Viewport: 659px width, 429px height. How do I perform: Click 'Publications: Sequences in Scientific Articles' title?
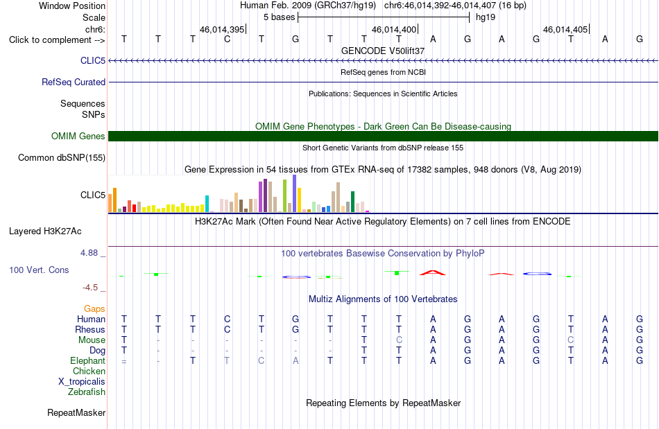(x=383, y=94)
